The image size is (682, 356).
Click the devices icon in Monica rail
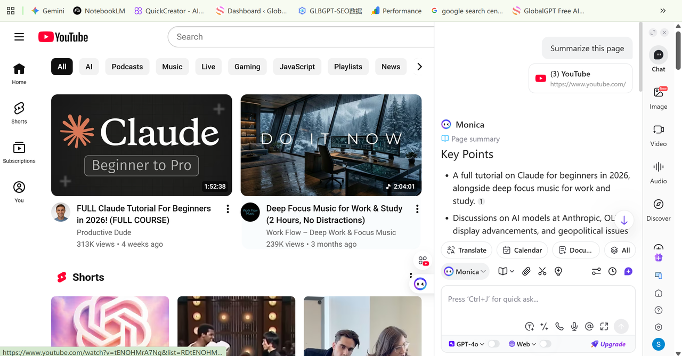(x=659, y=276)
